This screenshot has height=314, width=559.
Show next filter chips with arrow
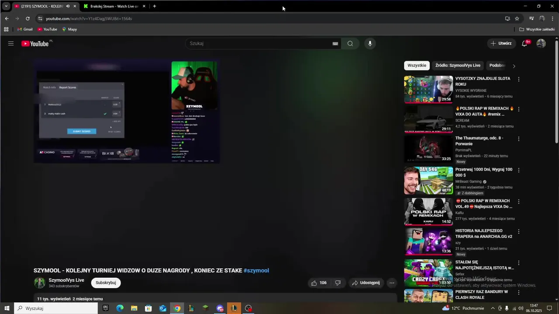pos(514,66)
